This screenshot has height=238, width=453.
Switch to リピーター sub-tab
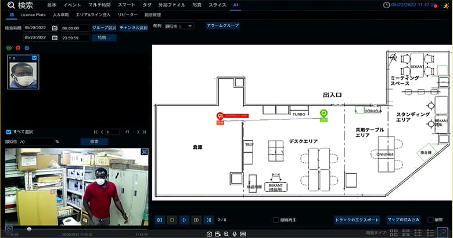pyautogui.click(x=127, y=14)
